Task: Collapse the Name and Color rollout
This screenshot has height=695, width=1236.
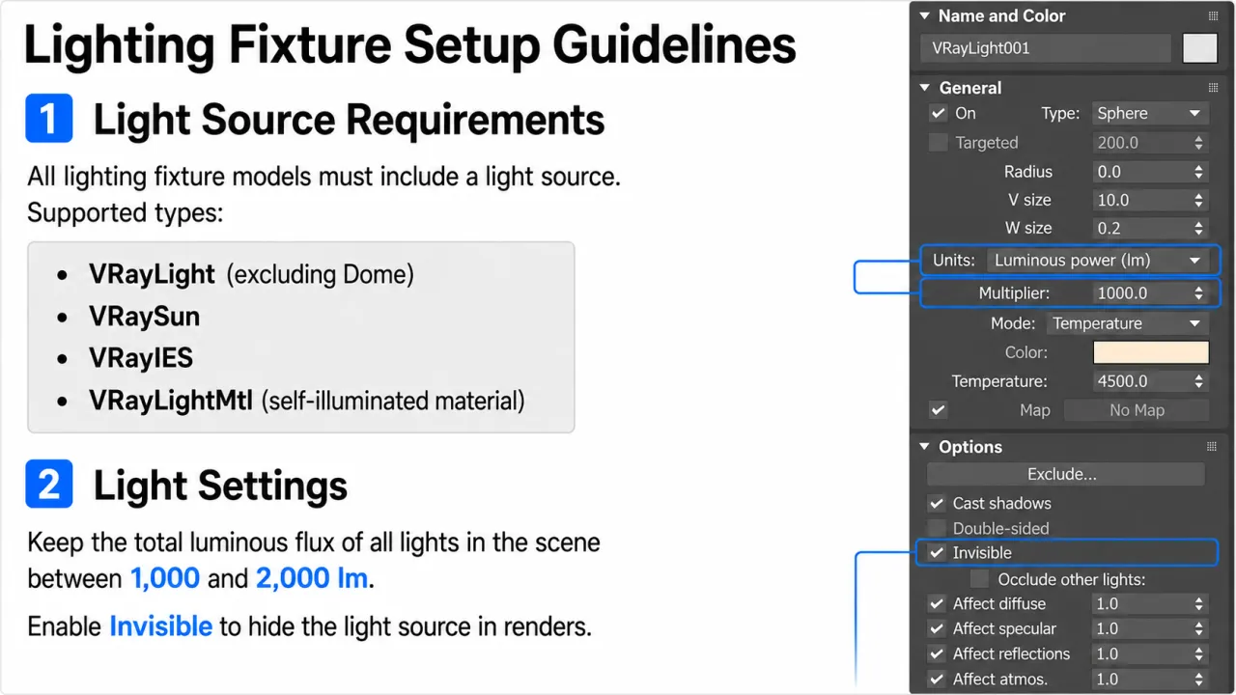Action: [x=924, y=16]
